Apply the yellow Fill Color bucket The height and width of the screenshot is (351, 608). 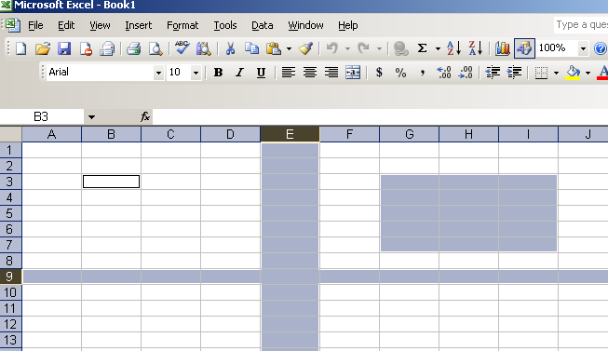coord(574,73)
